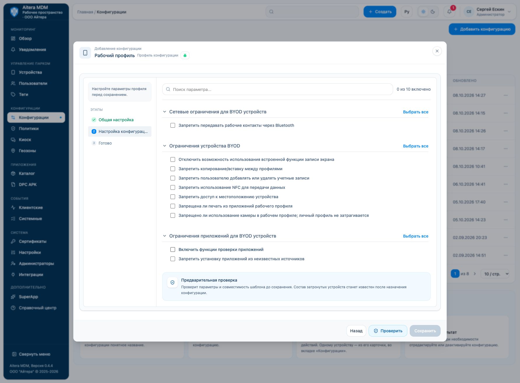Switch to dark theme moon icon
Viewport: 520px width, 383px height.
pos(433,12)
